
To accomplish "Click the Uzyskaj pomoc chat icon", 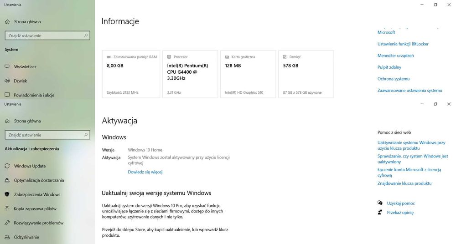I will click(380, 203).
